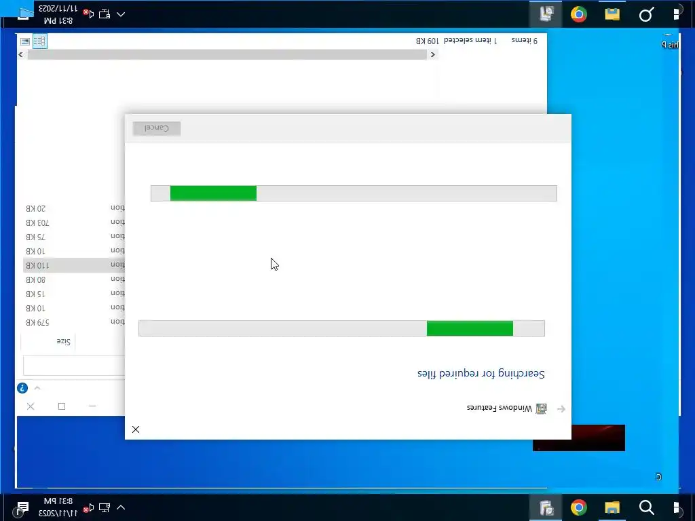Click the Explorer search input field
This screenshot has height=521, width=695.
pos(74,366)
